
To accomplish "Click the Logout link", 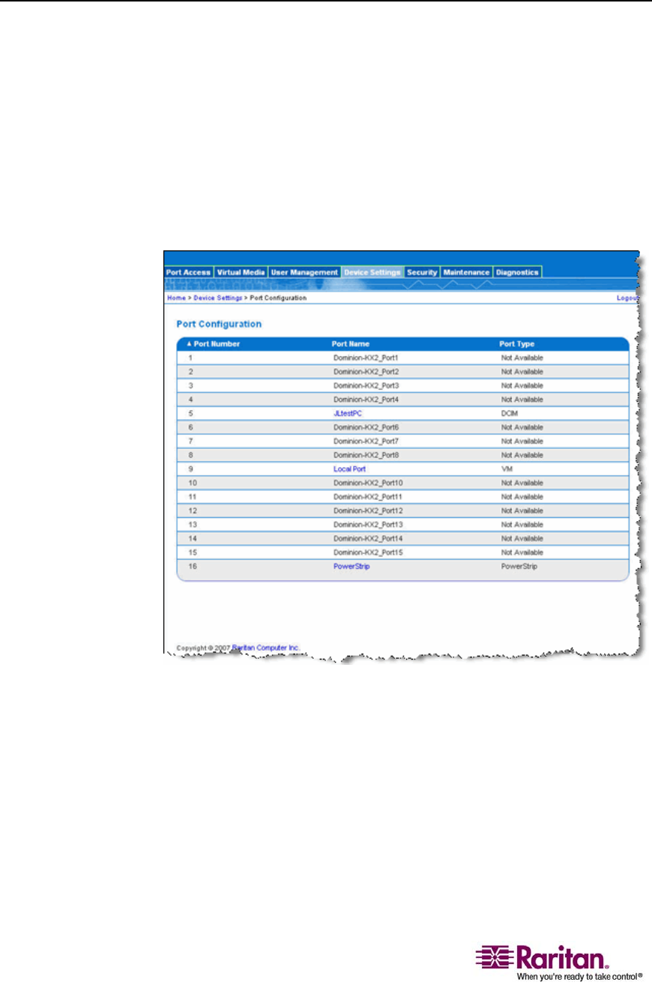I will click(x=627, y=298).
